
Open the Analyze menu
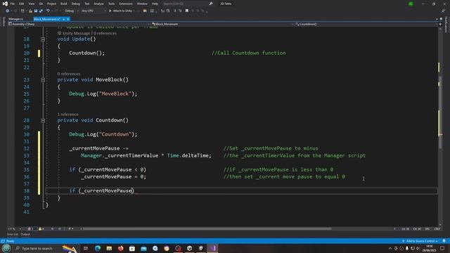98,4
